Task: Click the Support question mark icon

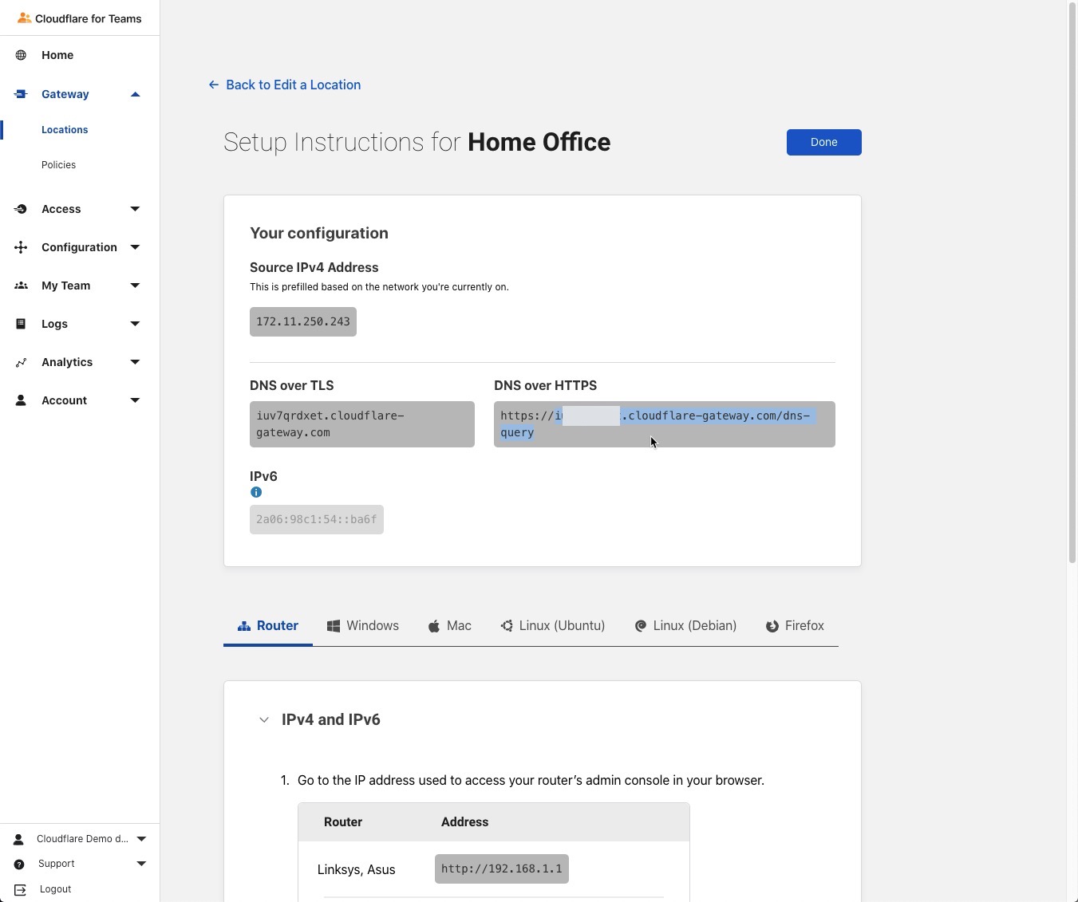Action: (x=19, y=865)
